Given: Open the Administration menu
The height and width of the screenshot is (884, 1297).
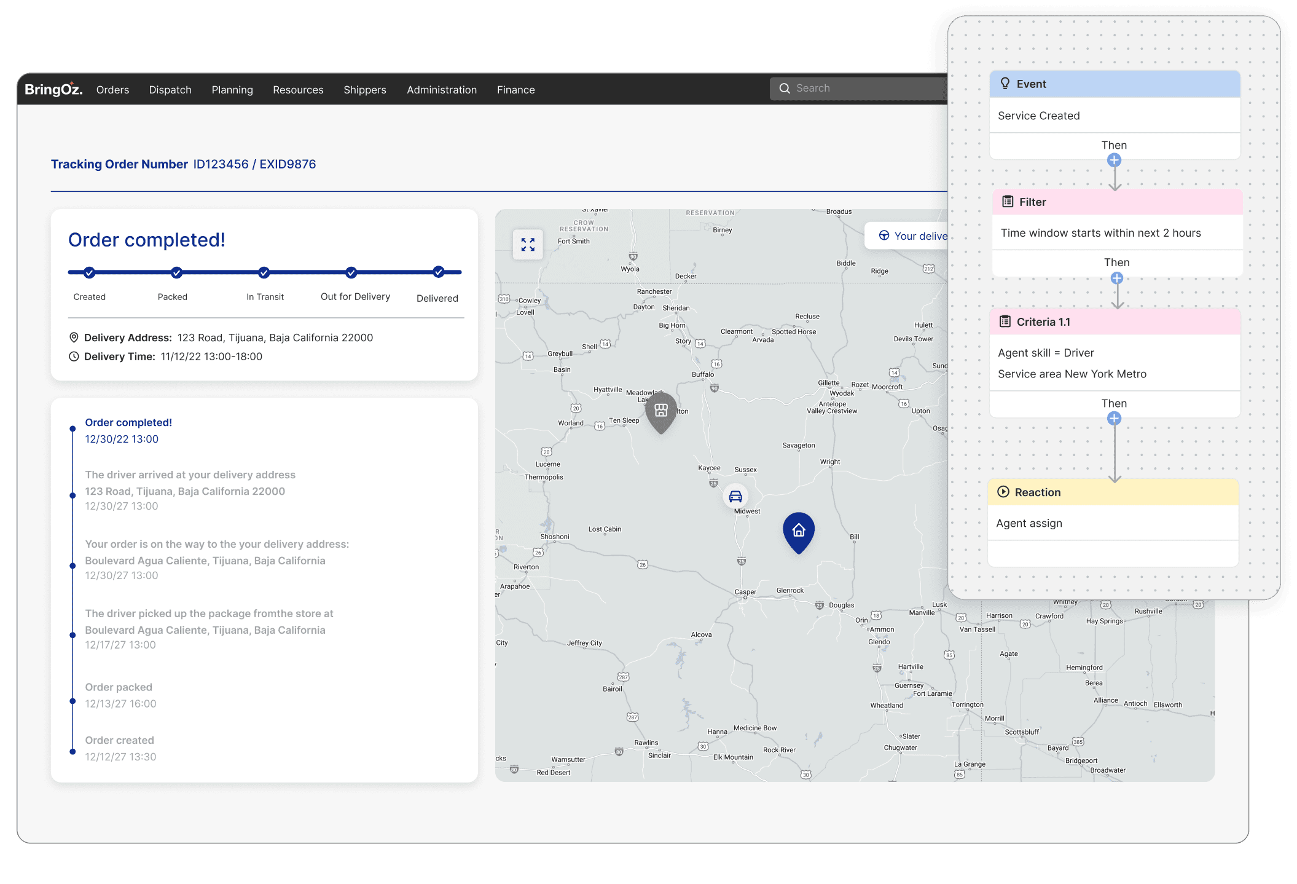Looking at the screenshot, I should (x=442, y=90).
